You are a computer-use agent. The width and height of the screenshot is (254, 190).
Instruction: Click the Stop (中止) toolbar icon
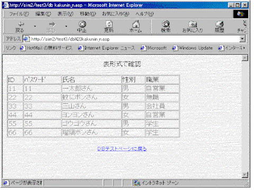tap(82, 24)
